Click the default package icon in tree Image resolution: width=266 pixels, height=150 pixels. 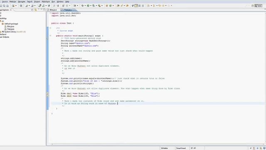(3, 24)
